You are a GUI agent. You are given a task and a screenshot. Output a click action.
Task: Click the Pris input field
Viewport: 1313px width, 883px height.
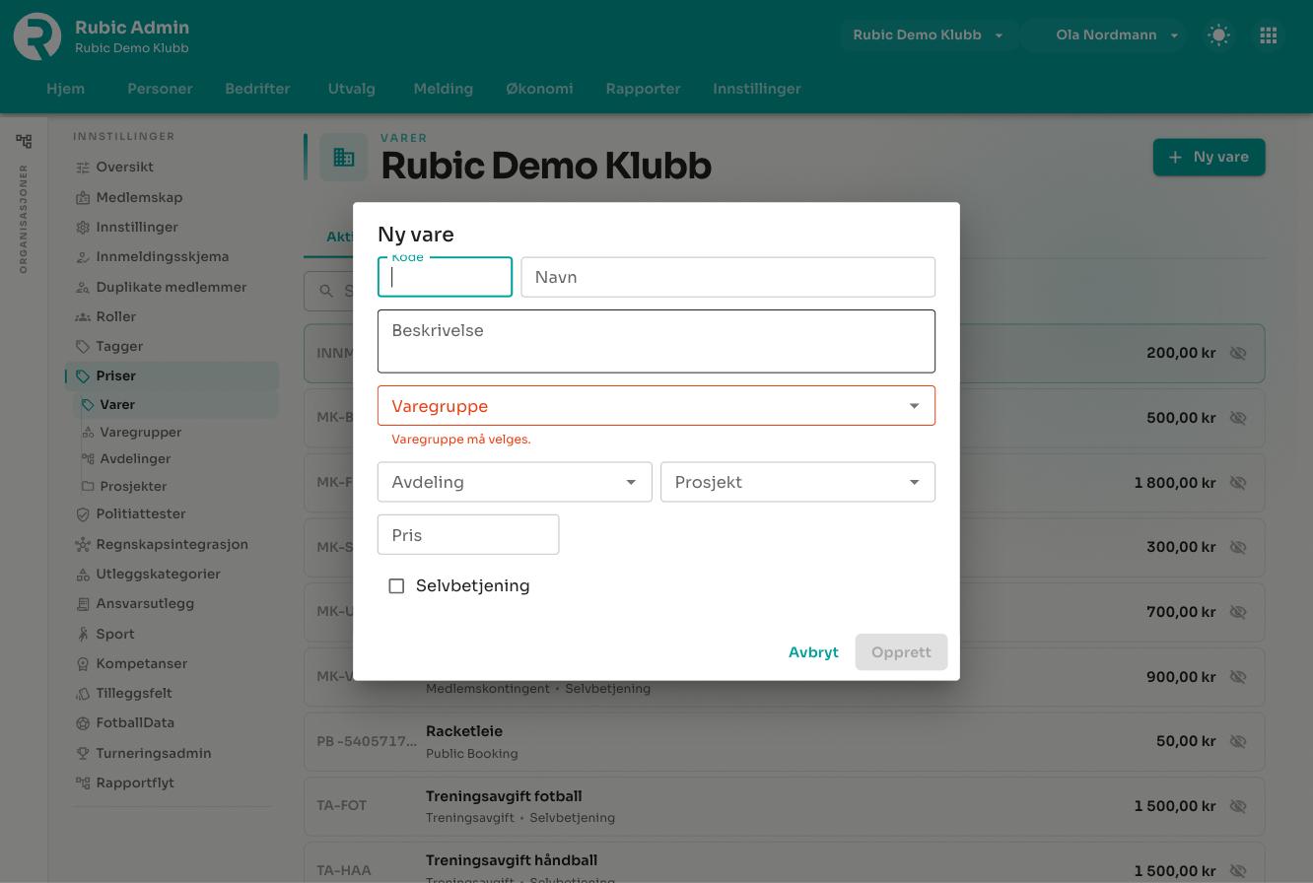[x=468, y=535]
